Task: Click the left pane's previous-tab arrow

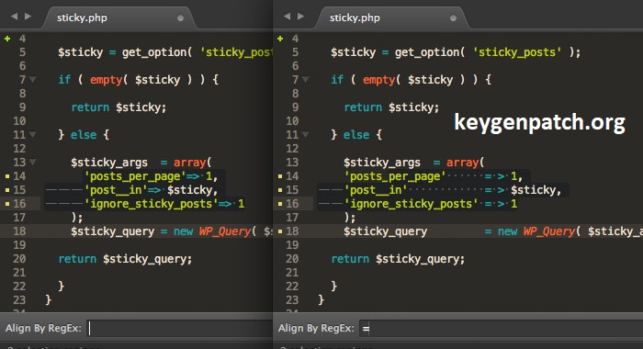Action: point(15,17)
